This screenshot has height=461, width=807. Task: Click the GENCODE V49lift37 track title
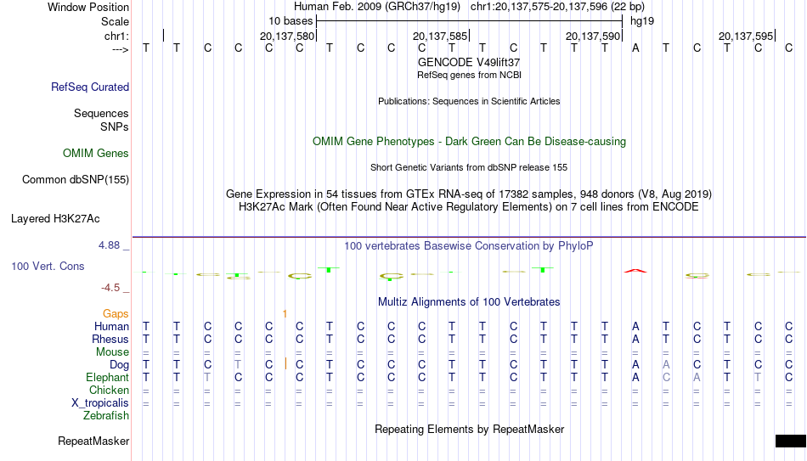(x=469, y=62)
